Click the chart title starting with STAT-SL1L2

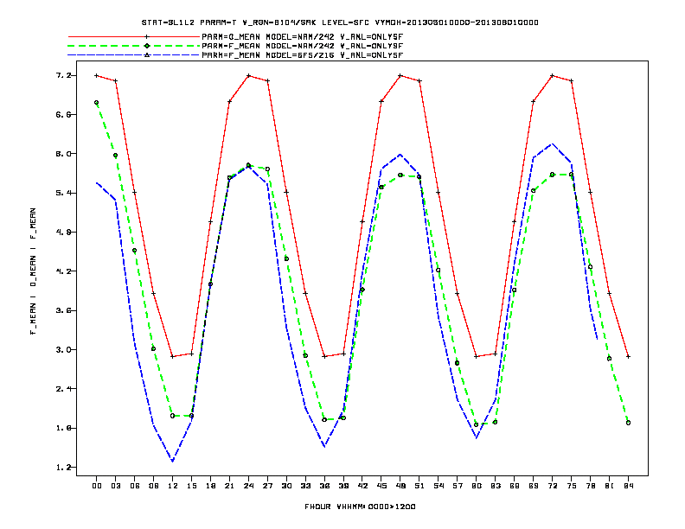point(340,22)
